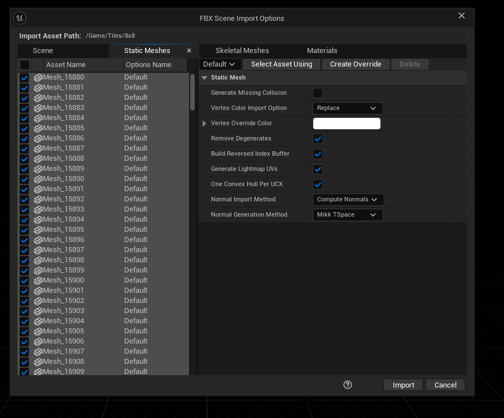Click the Create Override button
504x418 pixels.
[x=356, y=64]
